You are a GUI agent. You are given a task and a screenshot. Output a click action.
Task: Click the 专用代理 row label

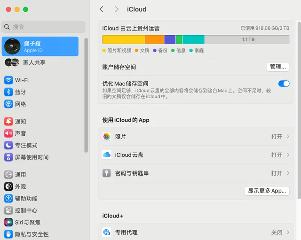[x=126, y=232]
